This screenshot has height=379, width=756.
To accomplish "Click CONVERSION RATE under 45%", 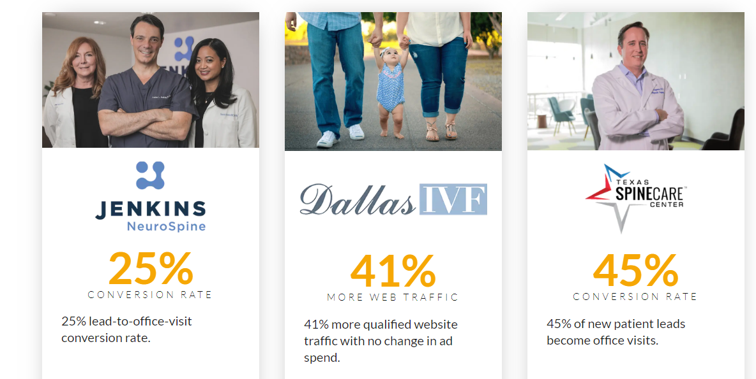I will 635,297.
